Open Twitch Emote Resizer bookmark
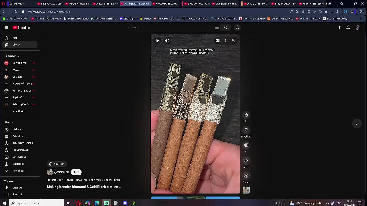 [76, 19]
